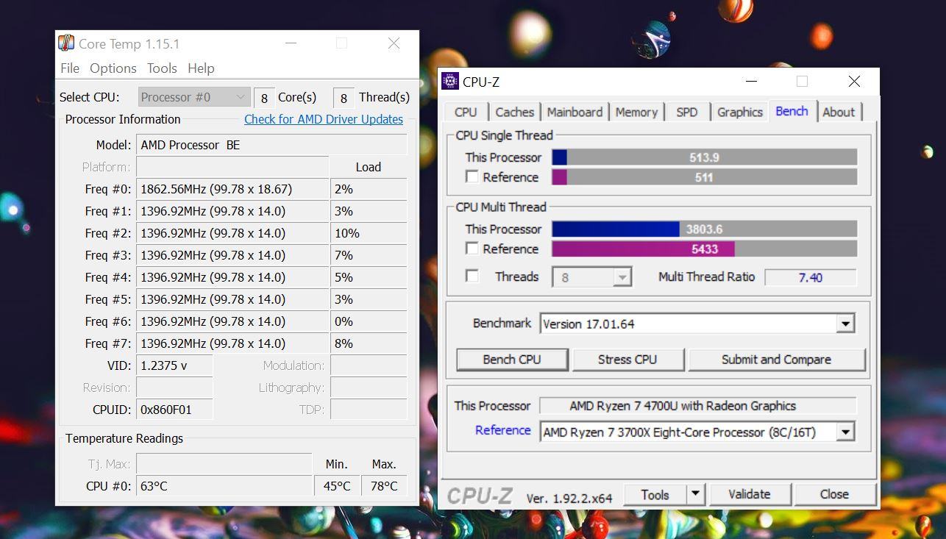This screenshot has height=539, width=946.
Task: Click the Max temperature 78°C
Action: click(384, 486)
